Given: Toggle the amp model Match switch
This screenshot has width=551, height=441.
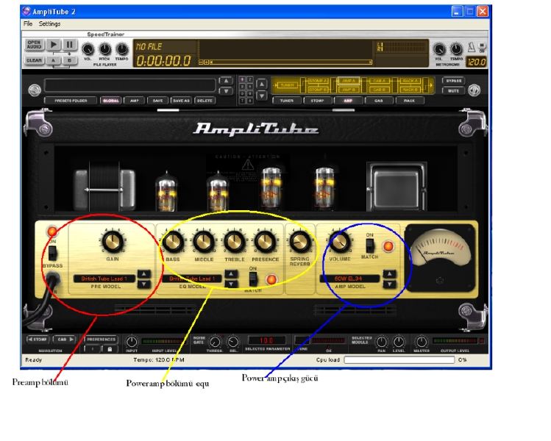Looking at the screenshot, I should pyautogui.click(x=370, y=244).
